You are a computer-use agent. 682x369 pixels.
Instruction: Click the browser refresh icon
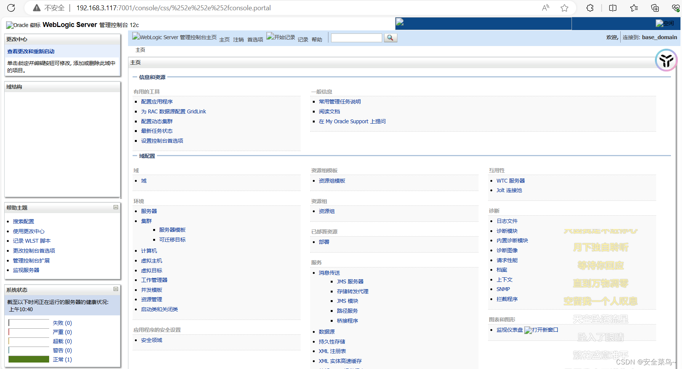pyautogui.click(x=11, y=8)
